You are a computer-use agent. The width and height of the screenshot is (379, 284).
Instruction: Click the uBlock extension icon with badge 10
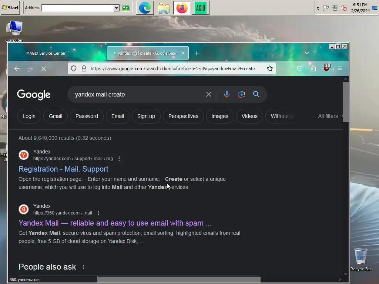326,68
